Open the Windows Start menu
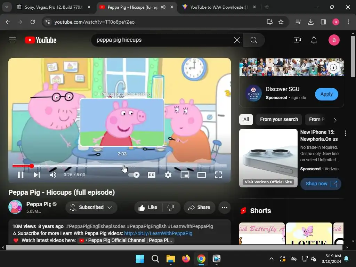356x267 pixels. point(140,259)
